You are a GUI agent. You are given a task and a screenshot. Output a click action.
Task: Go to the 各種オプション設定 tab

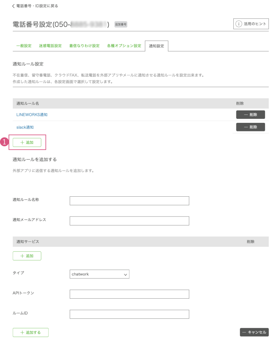(124, 46)
